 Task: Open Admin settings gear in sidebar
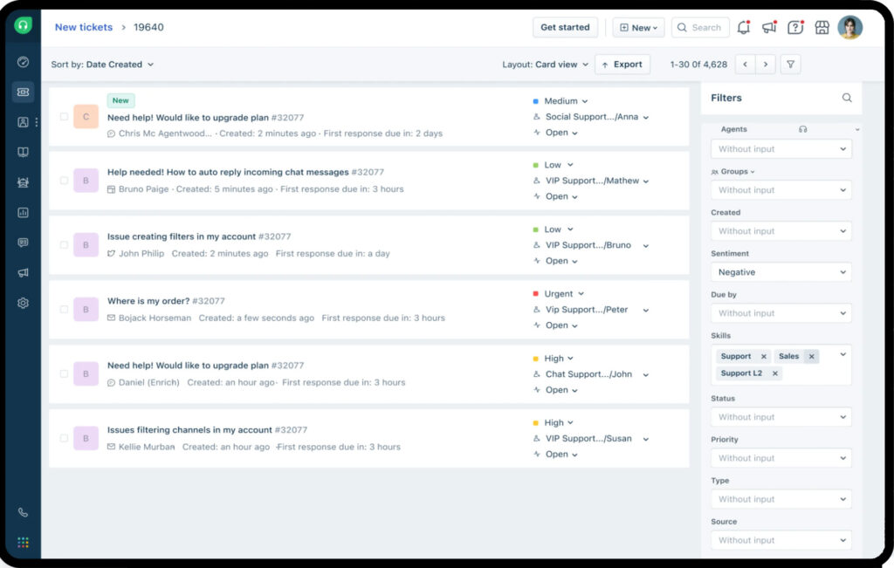[x=23, y=303]
